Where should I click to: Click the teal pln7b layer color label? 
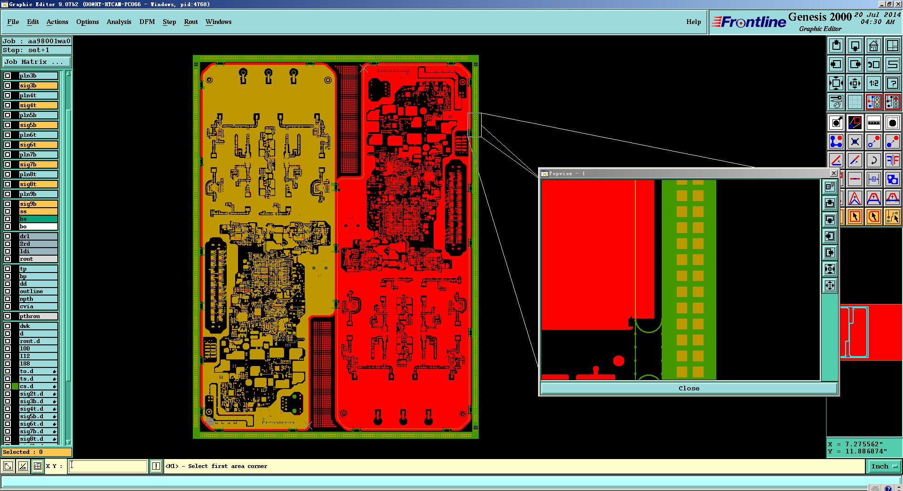click(x=38, y=155)
